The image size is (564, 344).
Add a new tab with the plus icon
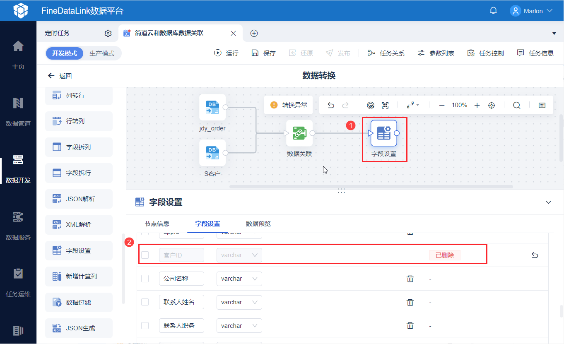click(254, 33)
